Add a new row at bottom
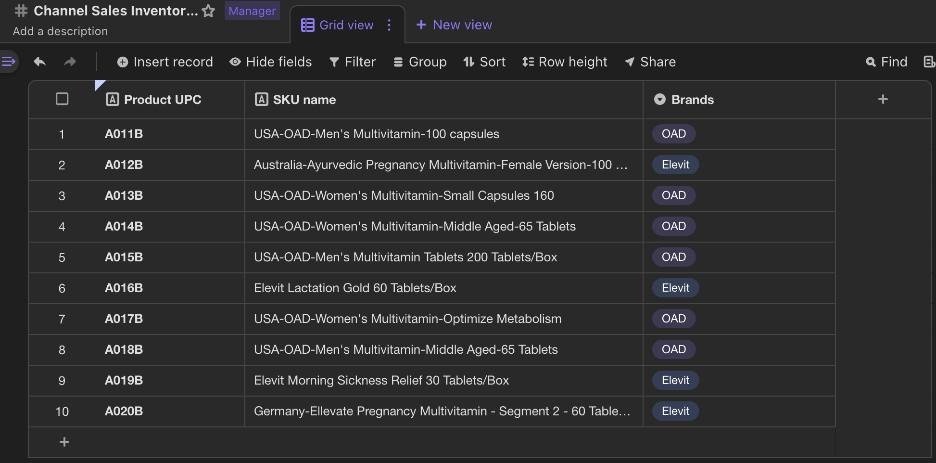This screenshot has height=463, width=936. pos(64,442)
